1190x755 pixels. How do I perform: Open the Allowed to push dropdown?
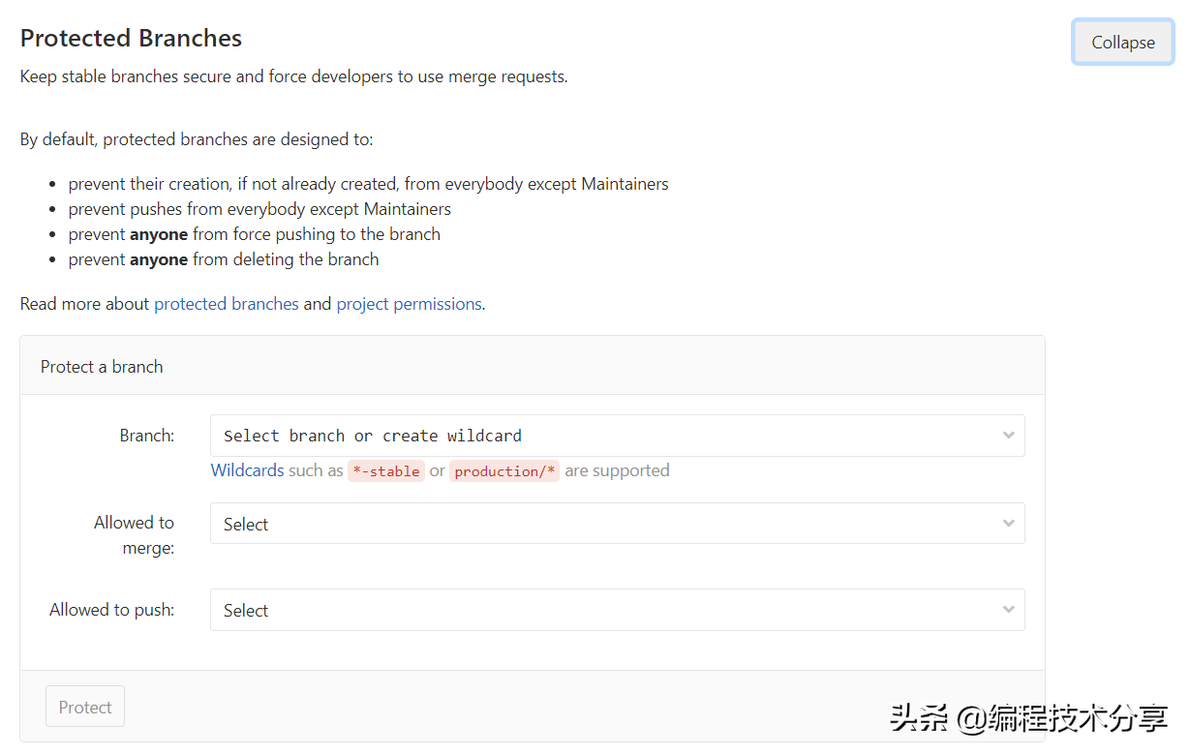tap(617, 610)
